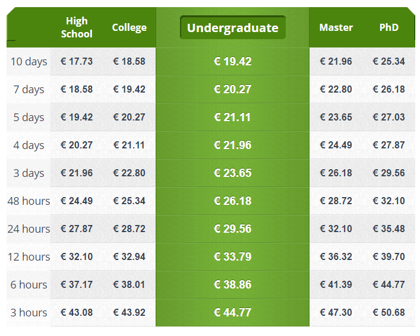
Task: Click the 48 hours deadline row label
Action: coord(29,201)
